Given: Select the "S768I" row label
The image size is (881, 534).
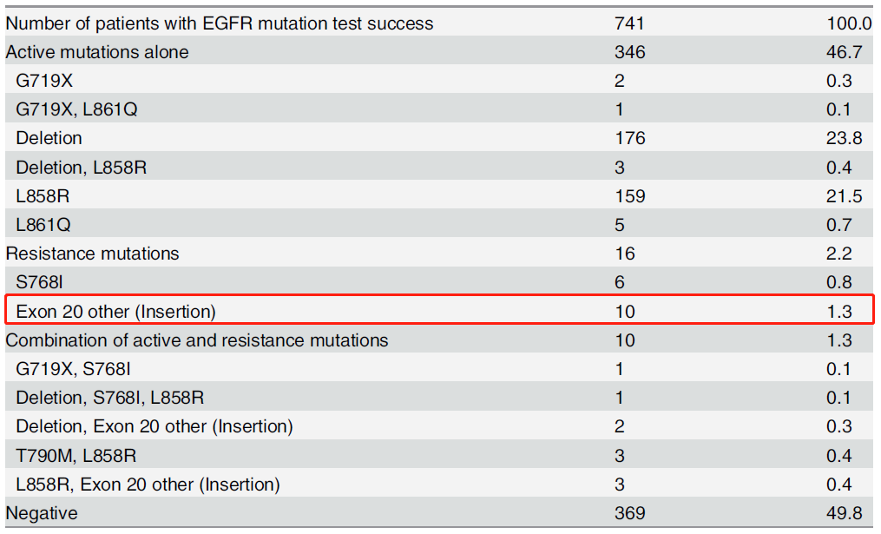Looking at the screenshot, I should click(x=40, y=282).
